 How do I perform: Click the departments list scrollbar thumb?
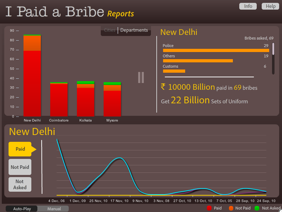pos(273,48)
